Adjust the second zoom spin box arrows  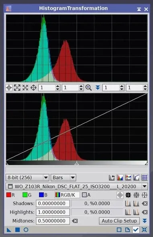[x=81, y=88]
